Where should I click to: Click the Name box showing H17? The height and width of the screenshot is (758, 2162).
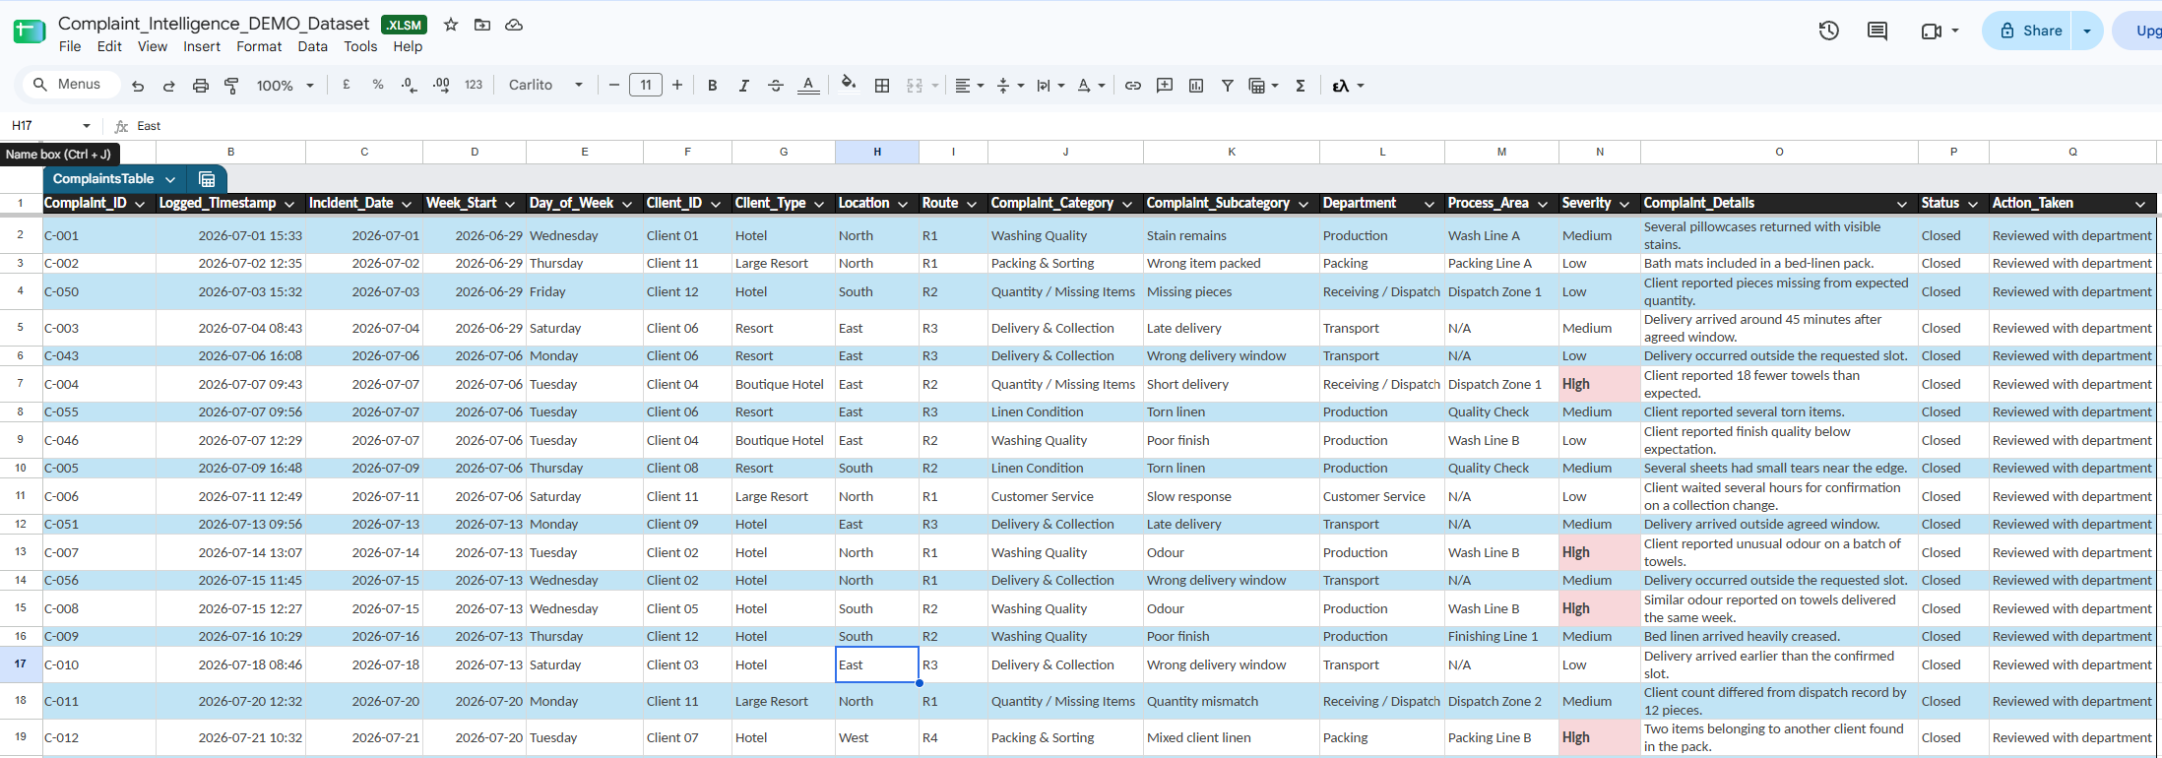(x=51, y=126)
